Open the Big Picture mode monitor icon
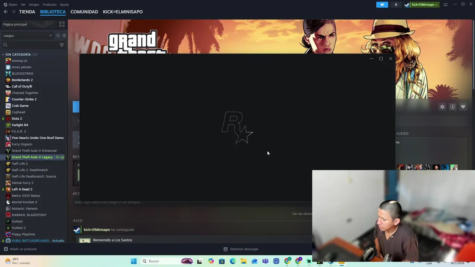This screenshot has width=475, height=267. [445, 4]
